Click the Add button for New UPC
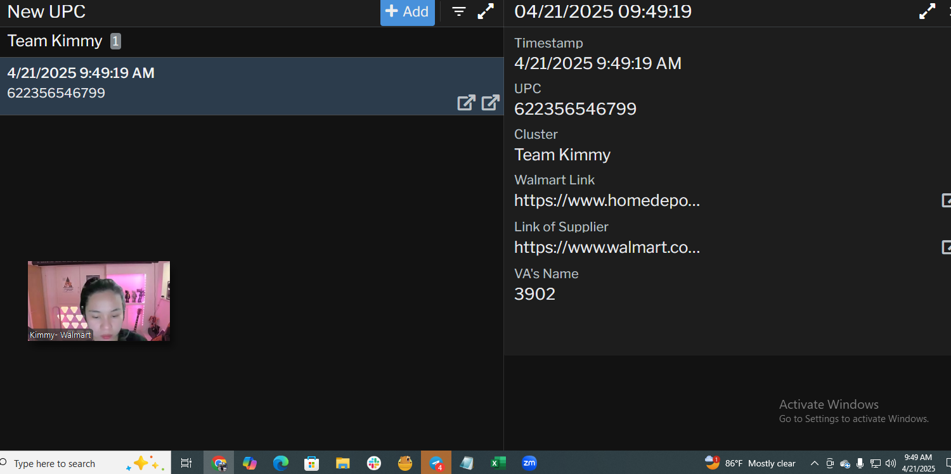The height and width of the screenshot is (474, 951). point(407,12)
